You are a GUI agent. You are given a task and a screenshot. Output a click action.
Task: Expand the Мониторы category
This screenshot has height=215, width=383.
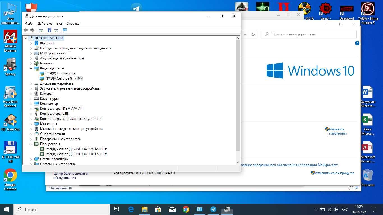[31, 124]
